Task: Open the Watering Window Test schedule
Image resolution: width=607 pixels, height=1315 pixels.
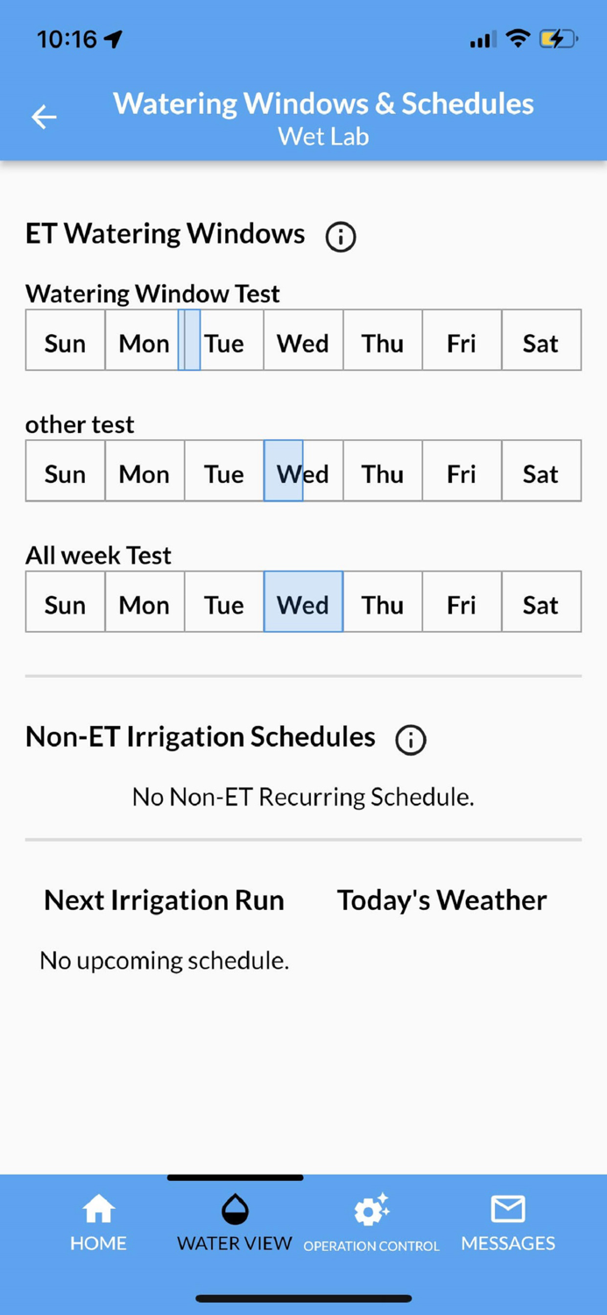Action: click(x=152, y=294)
